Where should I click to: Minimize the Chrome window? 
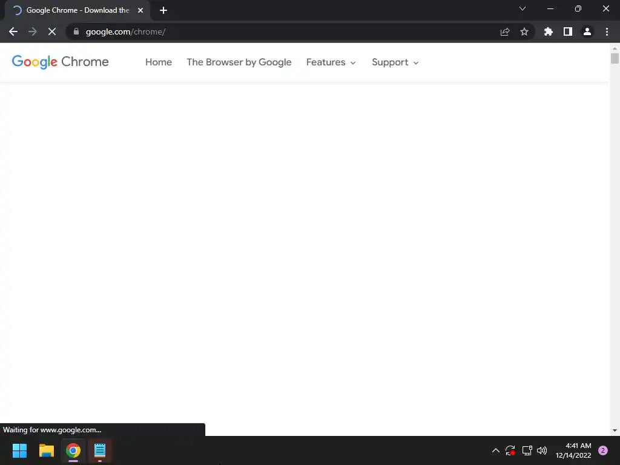[x=550, y=8]
